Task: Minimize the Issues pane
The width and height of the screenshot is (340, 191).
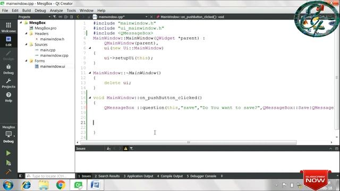Action: [x=330, y=149]
